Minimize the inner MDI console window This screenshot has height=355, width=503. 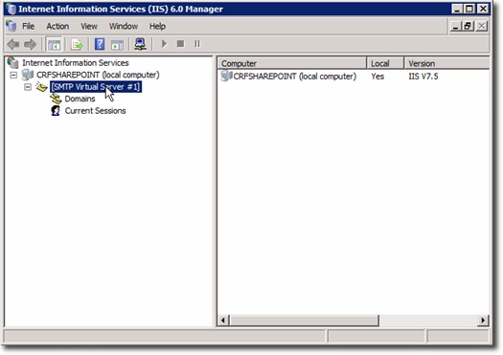455,26
